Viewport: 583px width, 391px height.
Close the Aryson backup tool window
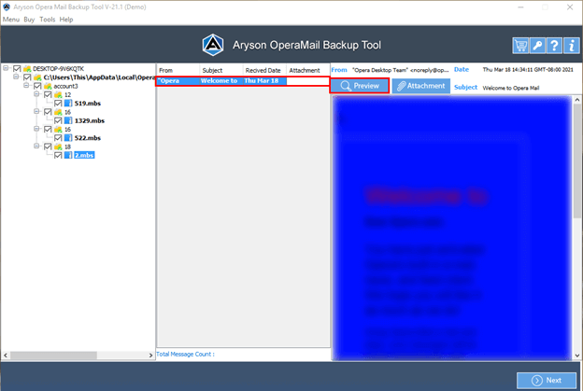coord(570,7)
